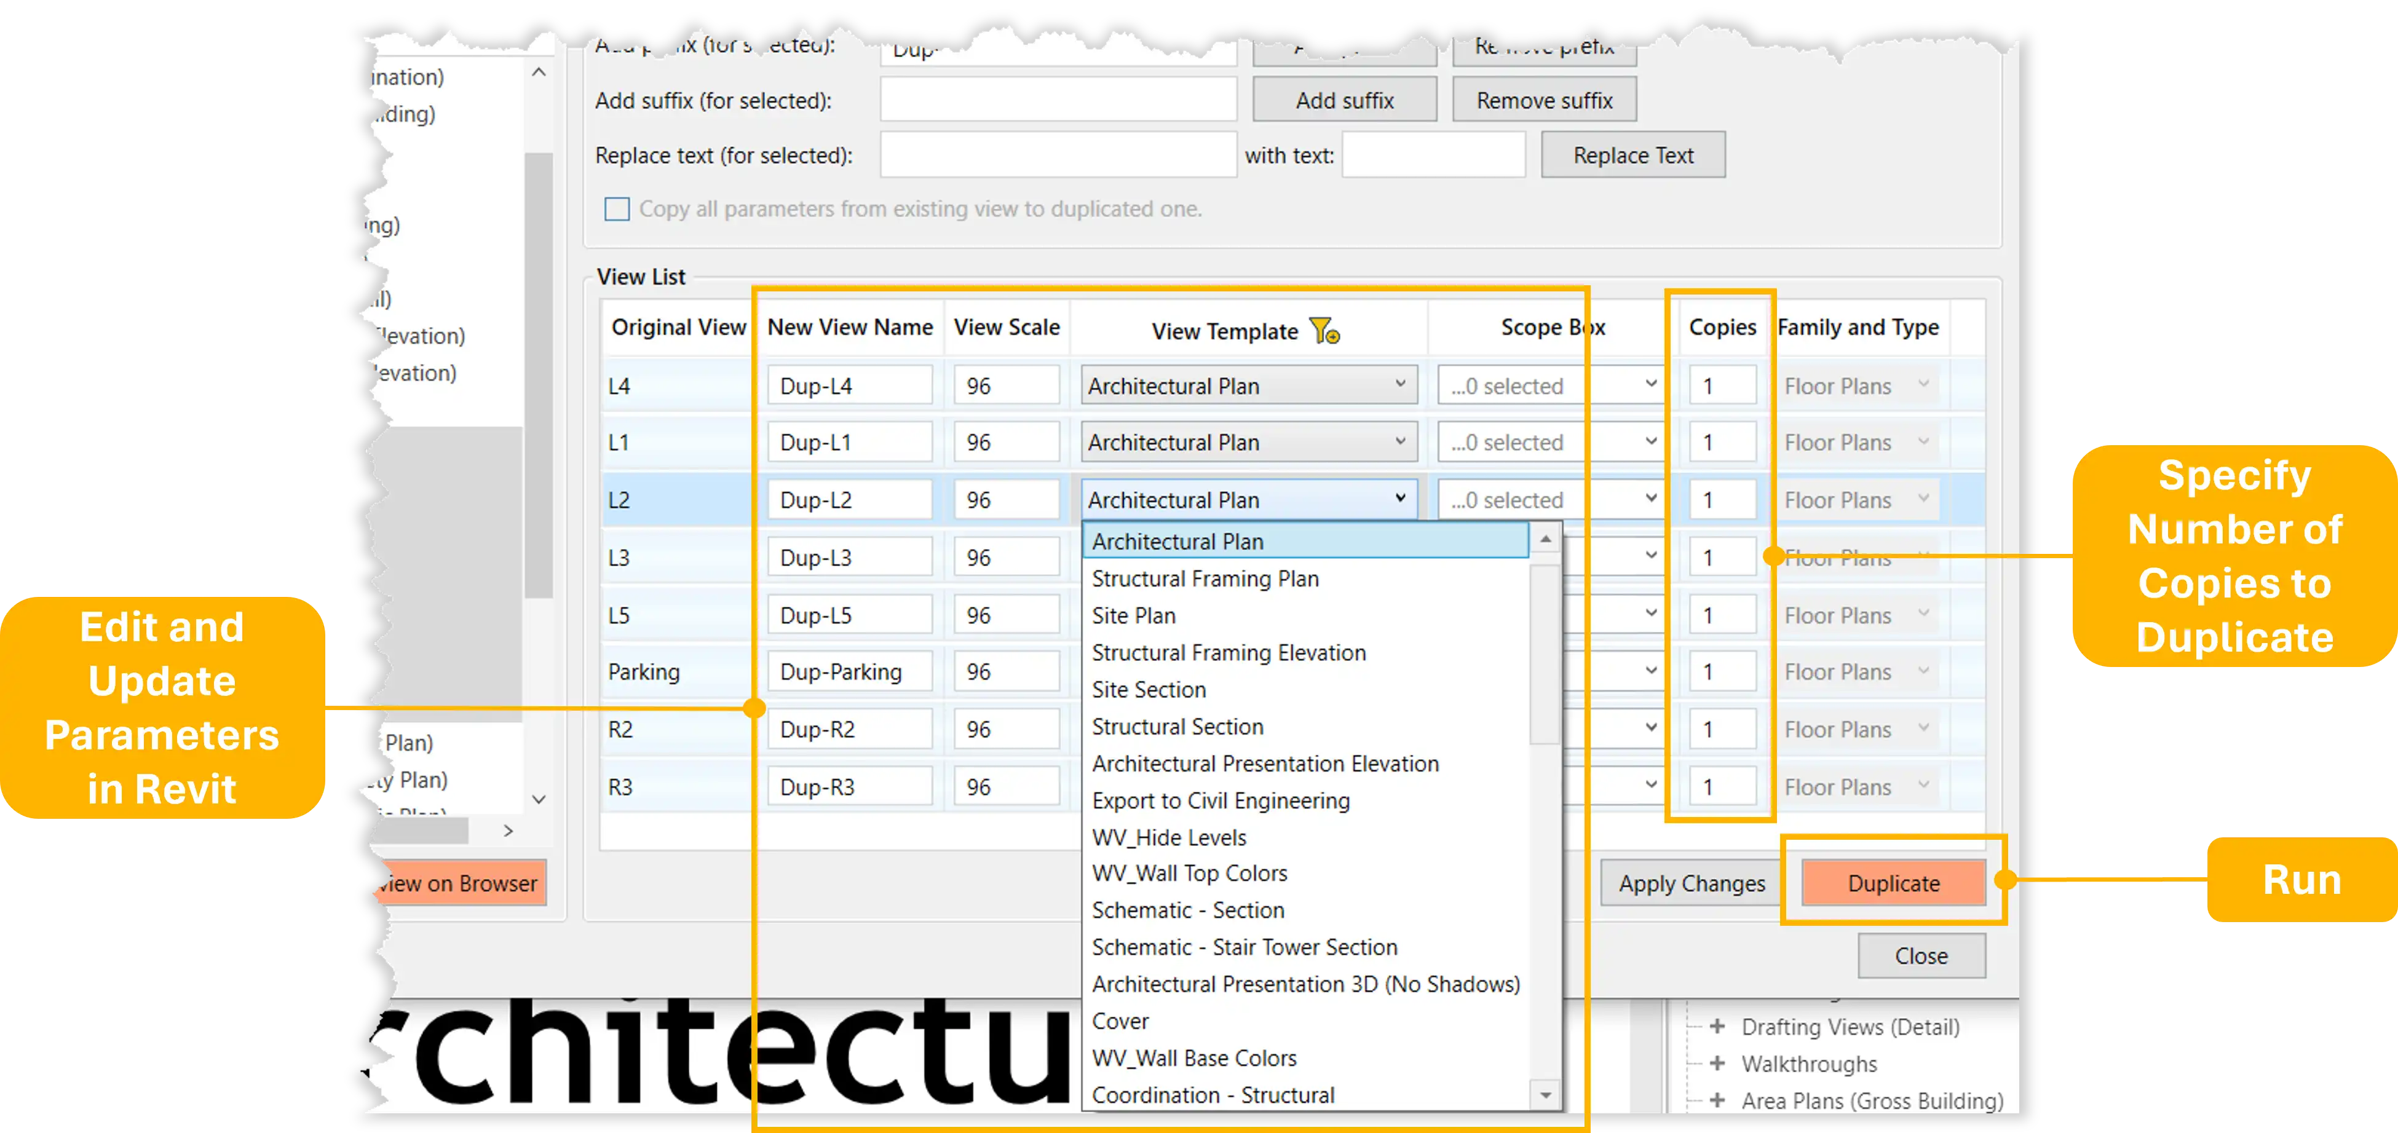Viewport: 2398px width, 1133px height.
Task: Pick WV_Hide Levels template option
Action: tap(1168, 837)
